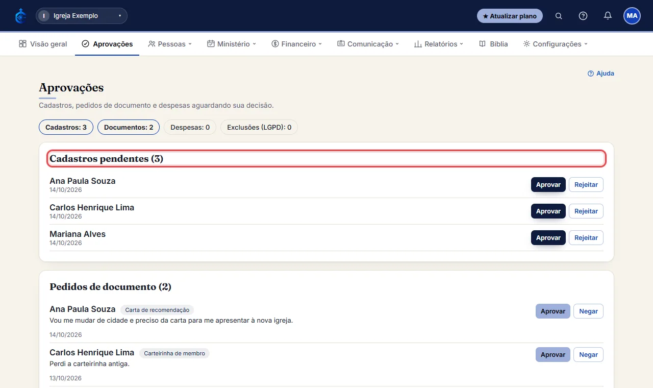
Task: Open the notifications bell icon
Action: coord(608,16)
